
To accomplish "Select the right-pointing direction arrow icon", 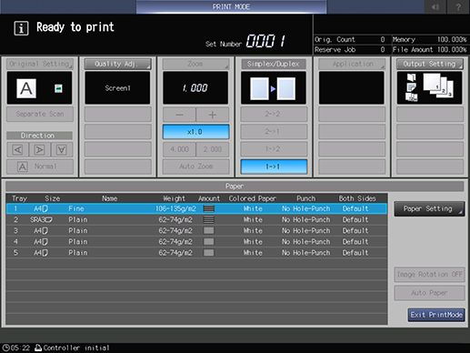I will (x=40, y=150).
